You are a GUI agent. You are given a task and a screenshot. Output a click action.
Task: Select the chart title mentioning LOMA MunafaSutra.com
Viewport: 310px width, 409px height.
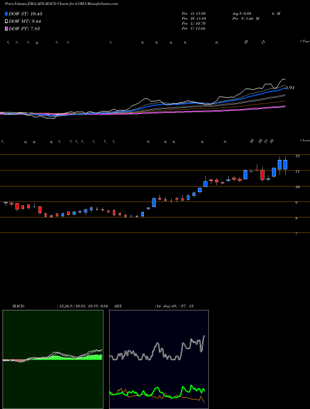point(61,4)
